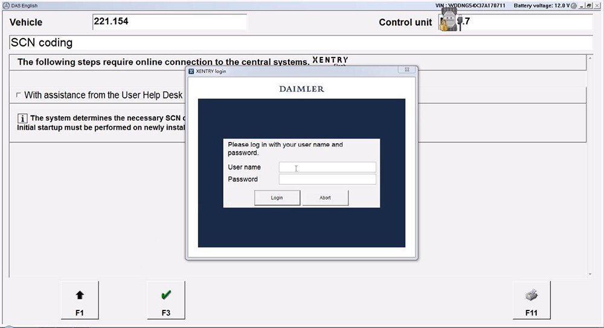Click the User name input field
Viewport: 604px width, 328px height.
pos(327,167)
